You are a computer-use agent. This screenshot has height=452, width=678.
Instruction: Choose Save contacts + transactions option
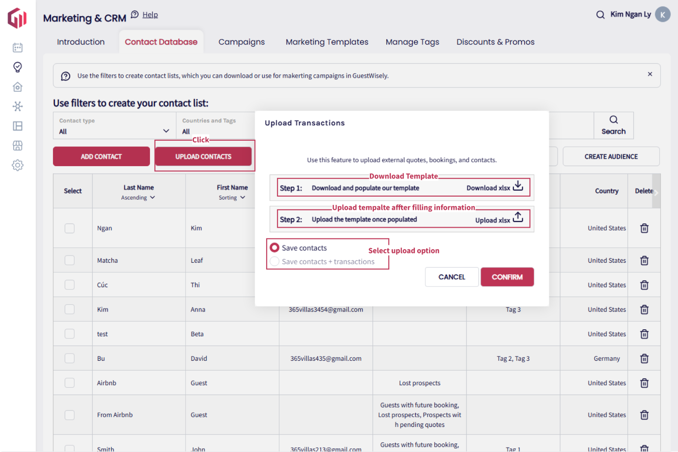tap(274, 261)
